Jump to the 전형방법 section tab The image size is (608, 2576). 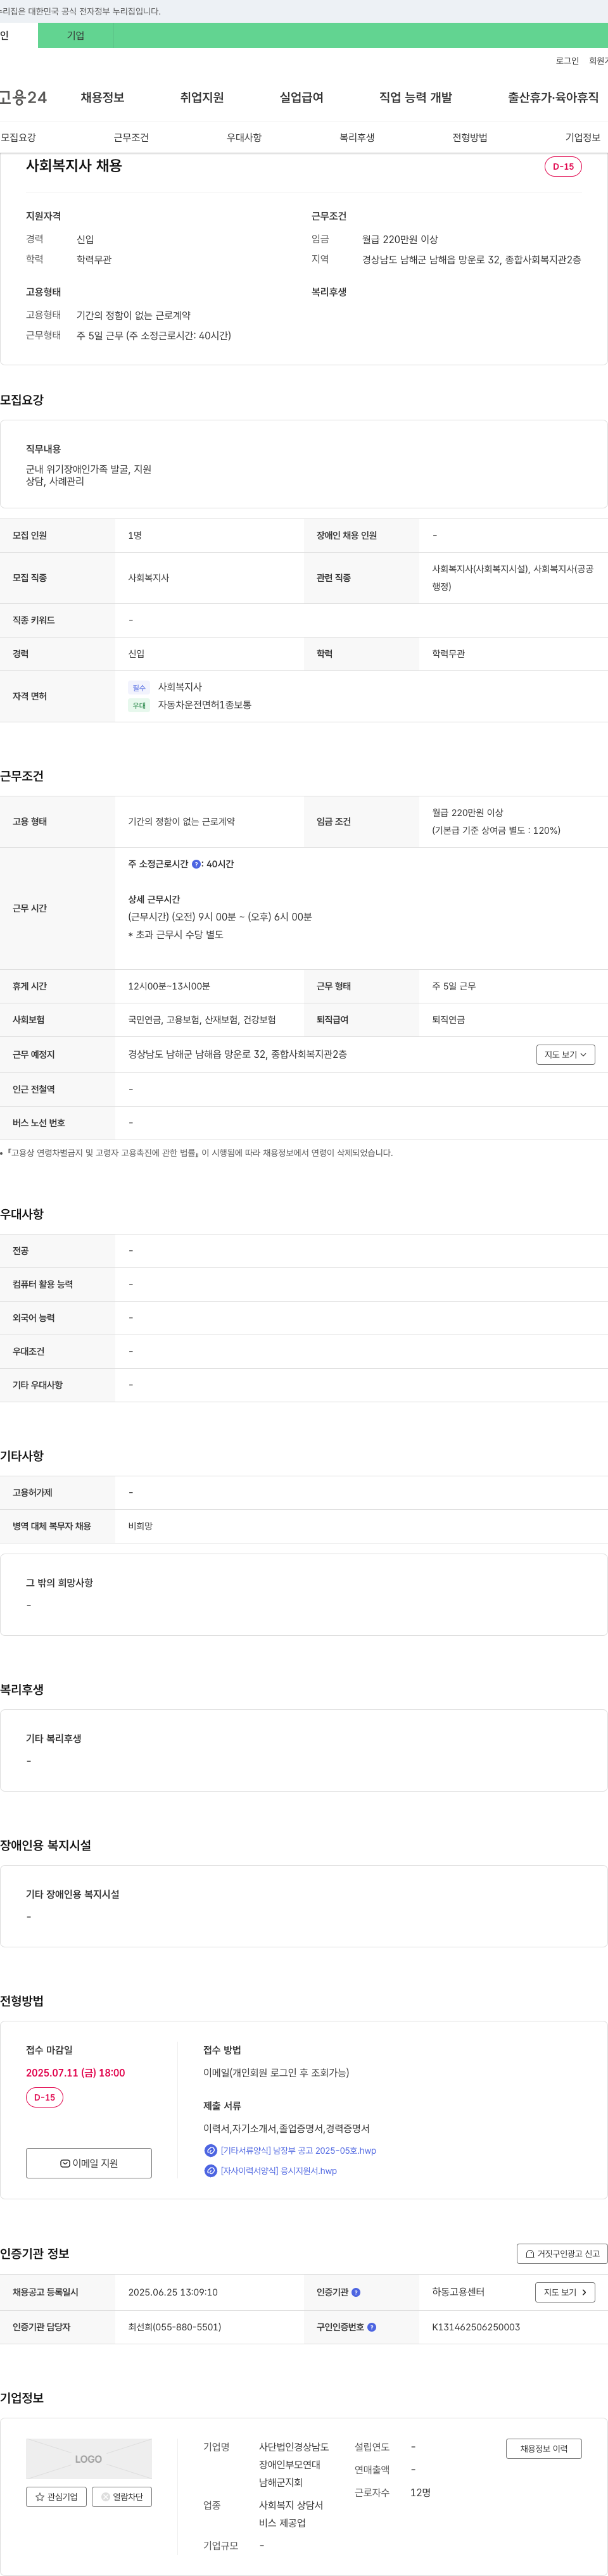[x=470, y=137]
